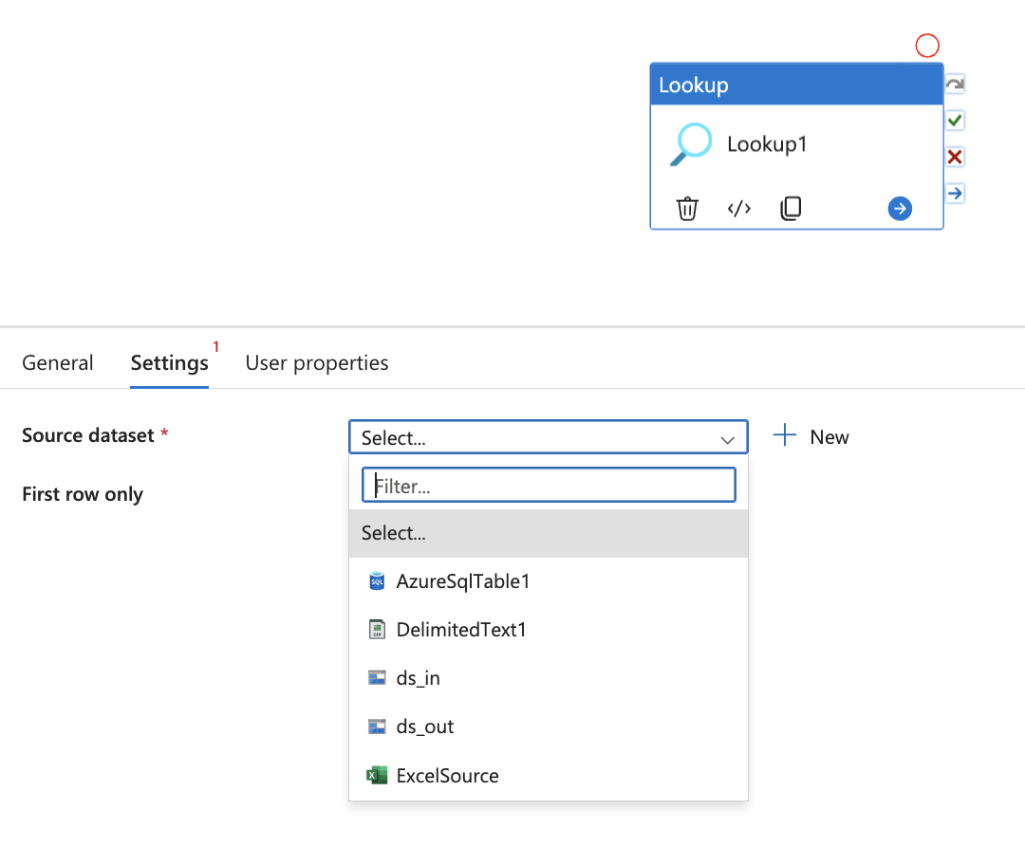Click the red X beside Lookup1
This screenshot has width=1025, height=865.
point(954,156)
